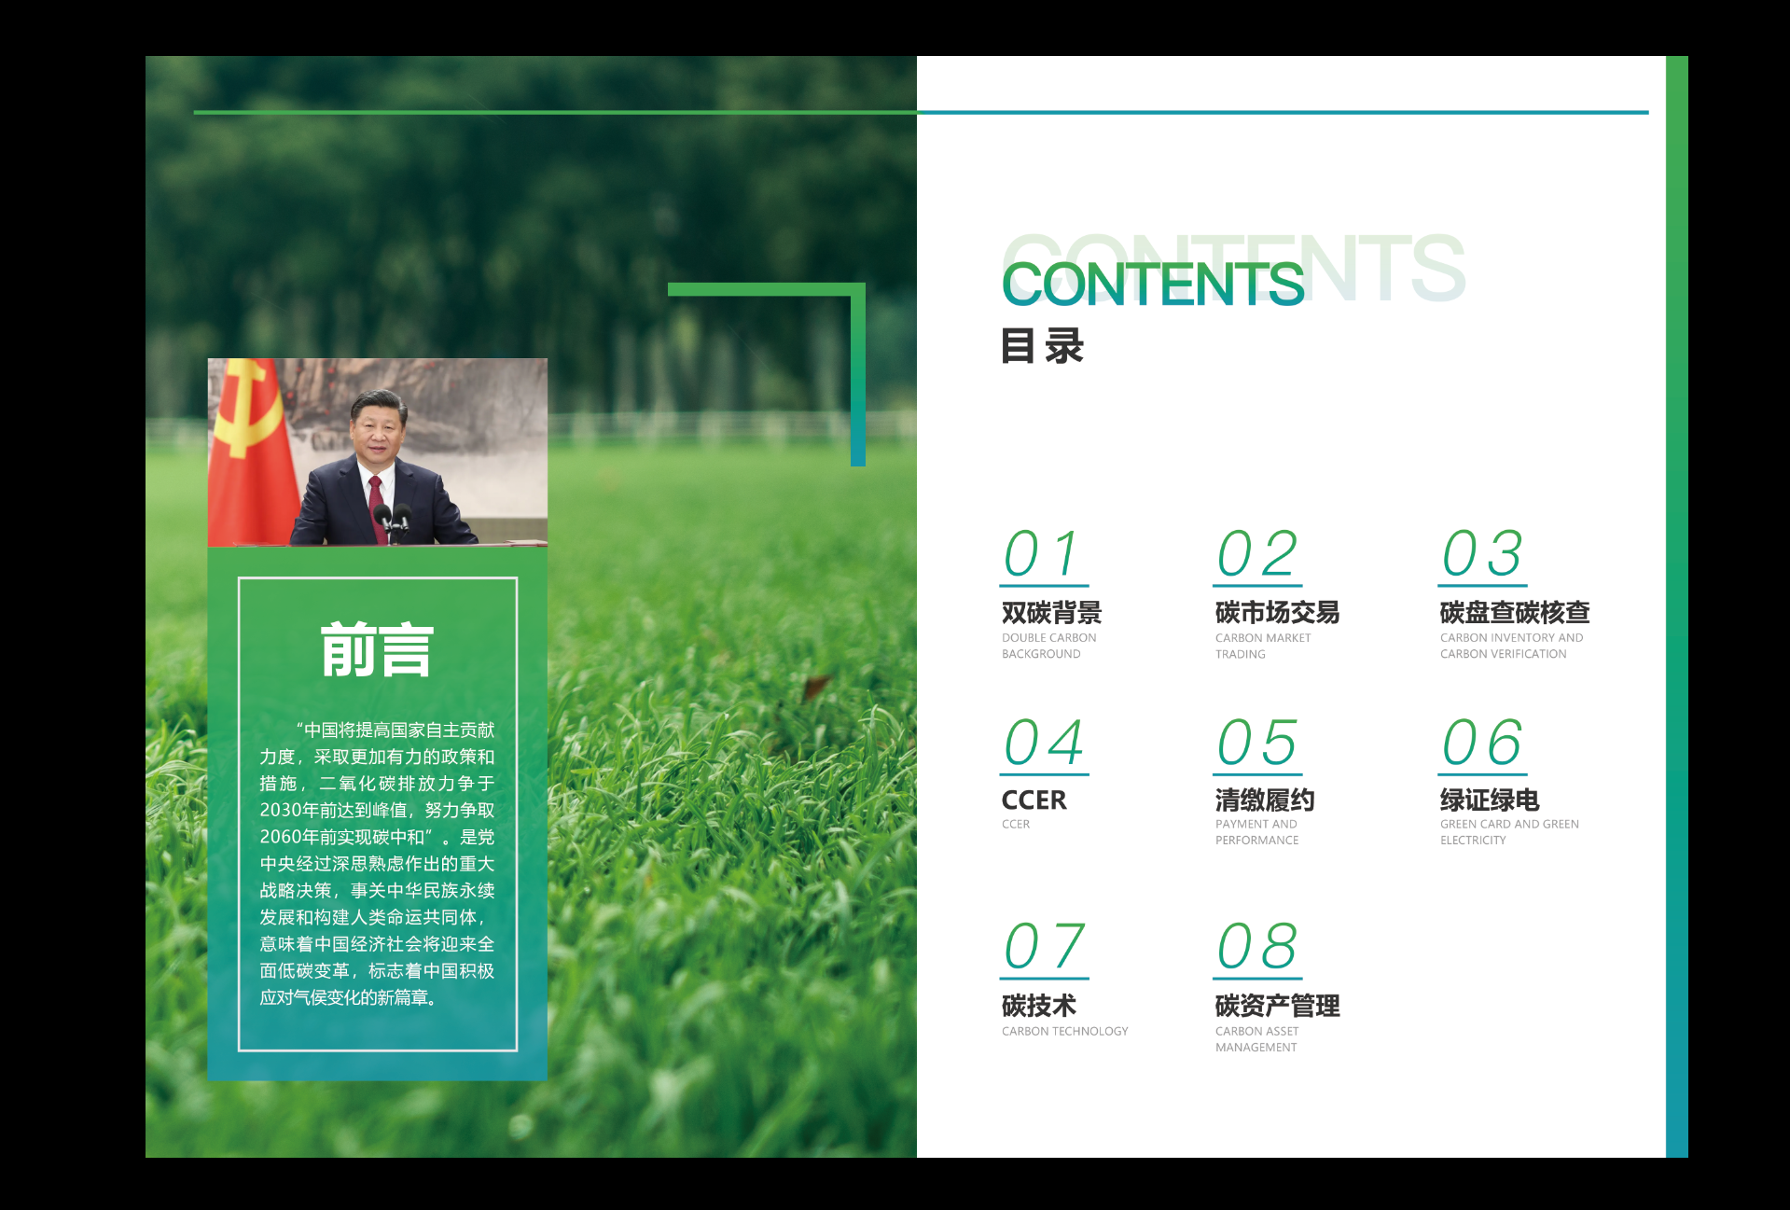The width and height of the screenshot is (1790, 1210).
Task: Click the speaker photo with red flag
Action: tap(377, 452)
